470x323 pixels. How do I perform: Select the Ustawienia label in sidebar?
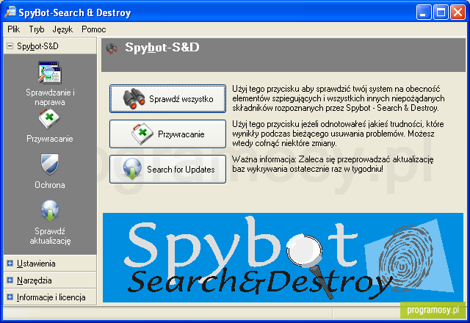point(36,264)
